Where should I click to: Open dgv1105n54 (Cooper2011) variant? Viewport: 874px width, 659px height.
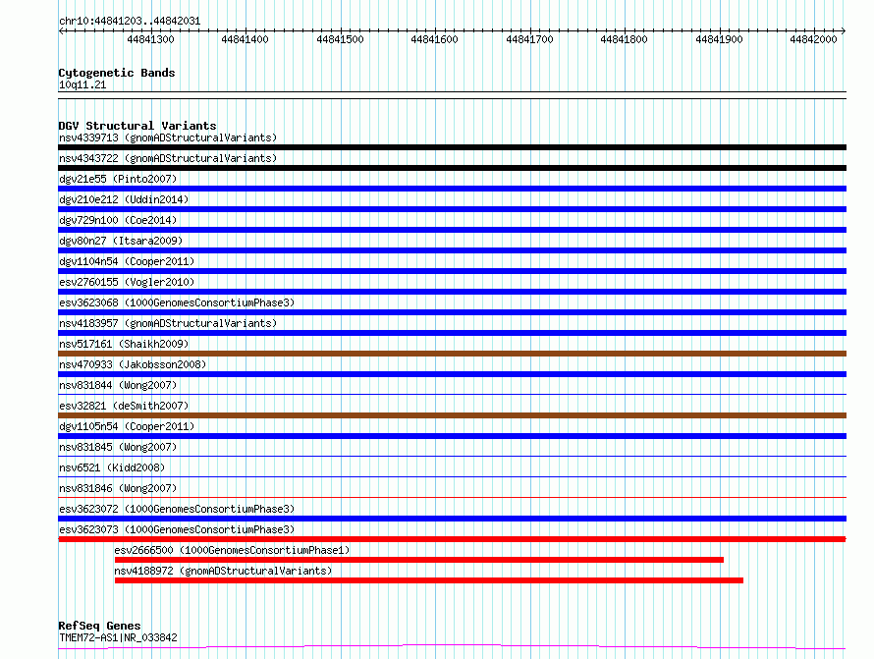(x=127, y=426)
